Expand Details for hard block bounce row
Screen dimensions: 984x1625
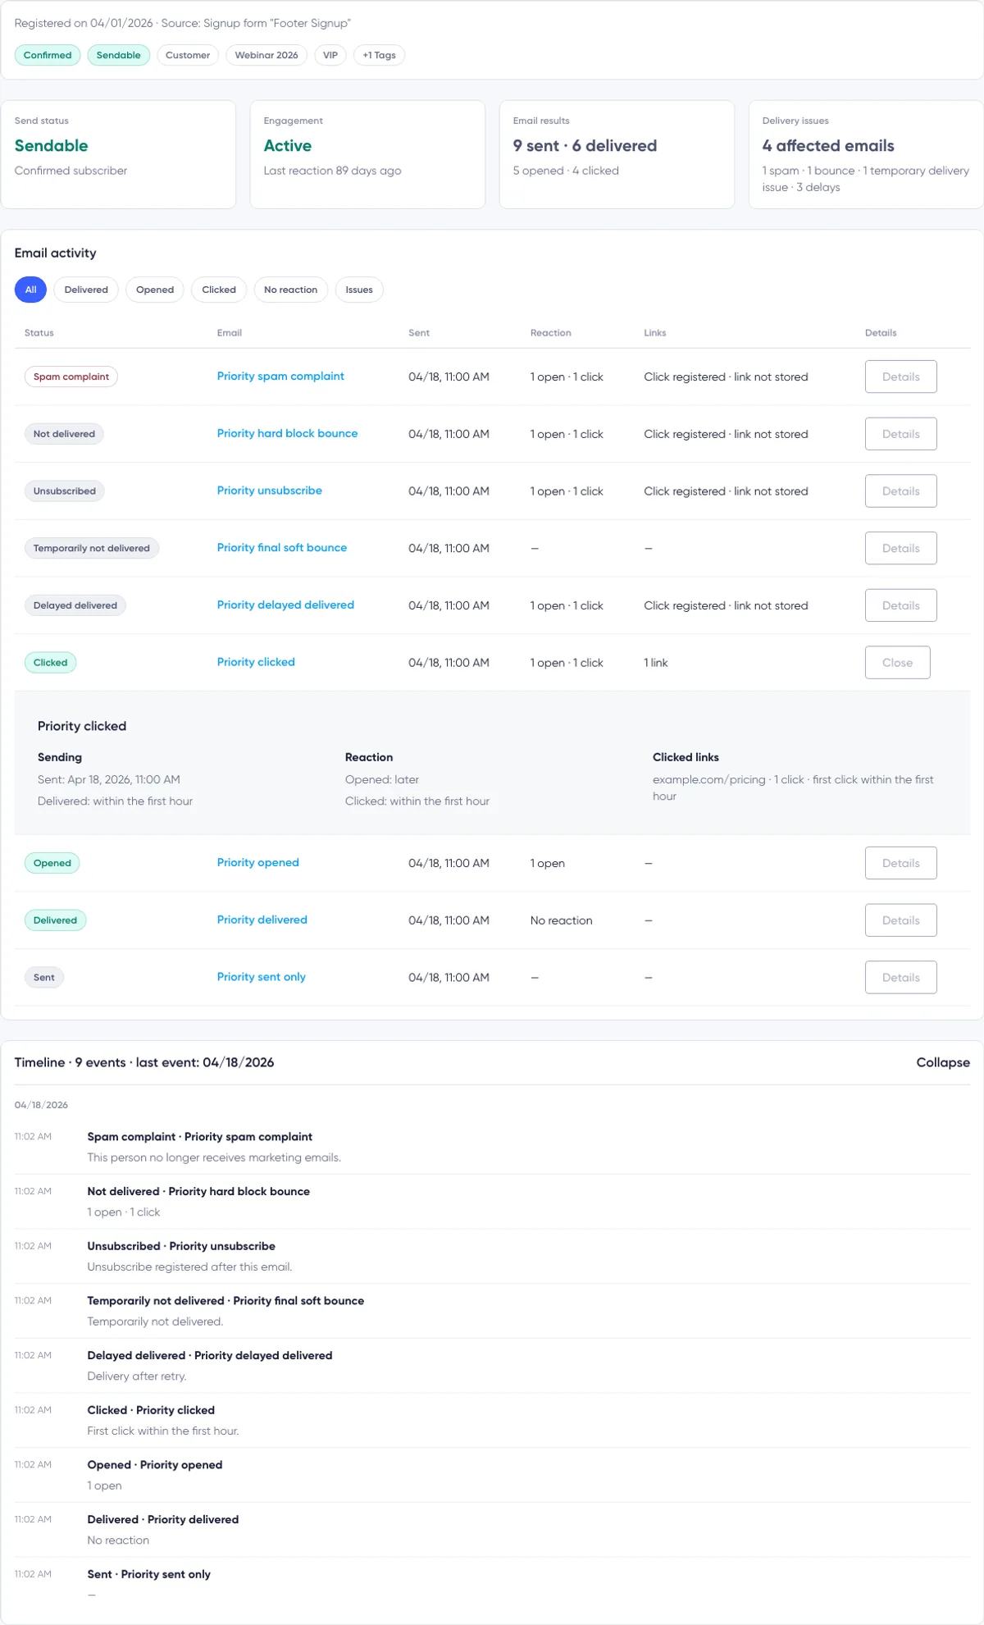900,434
